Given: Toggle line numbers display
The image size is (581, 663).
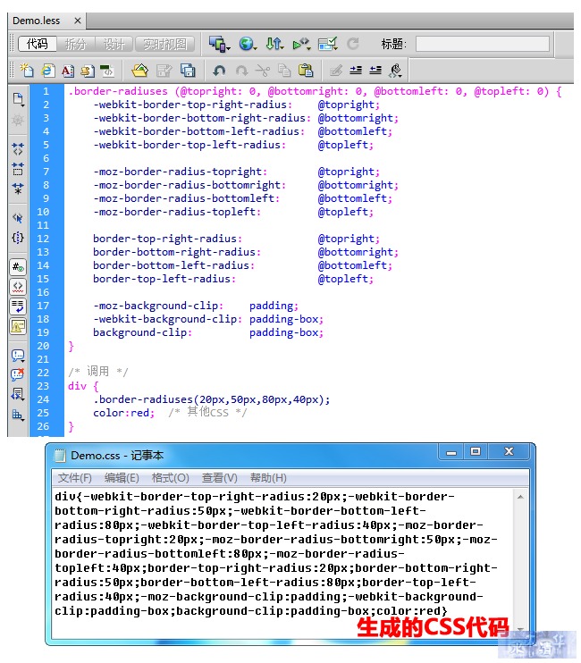Looking at the screenshot, I should (18, 267).
